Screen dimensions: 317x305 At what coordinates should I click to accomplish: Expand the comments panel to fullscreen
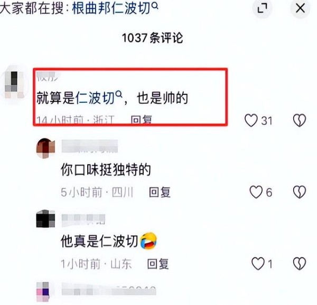262,8
